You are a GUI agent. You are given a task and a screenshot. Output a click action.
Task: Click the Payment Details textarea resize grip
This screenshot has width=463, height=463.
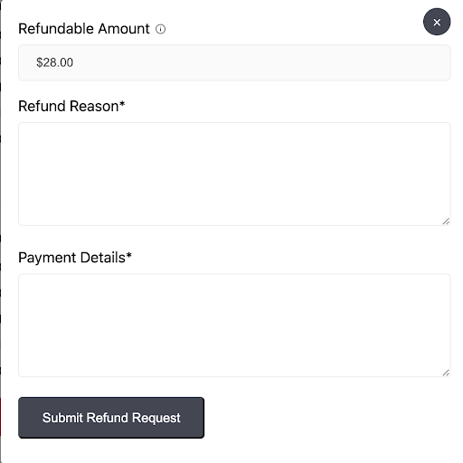coord(446,373)
